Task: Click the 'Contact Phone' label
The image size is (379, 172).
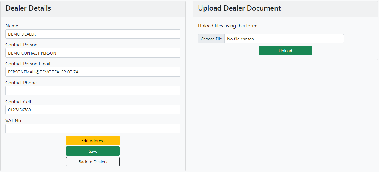Action: pos(21,83)
